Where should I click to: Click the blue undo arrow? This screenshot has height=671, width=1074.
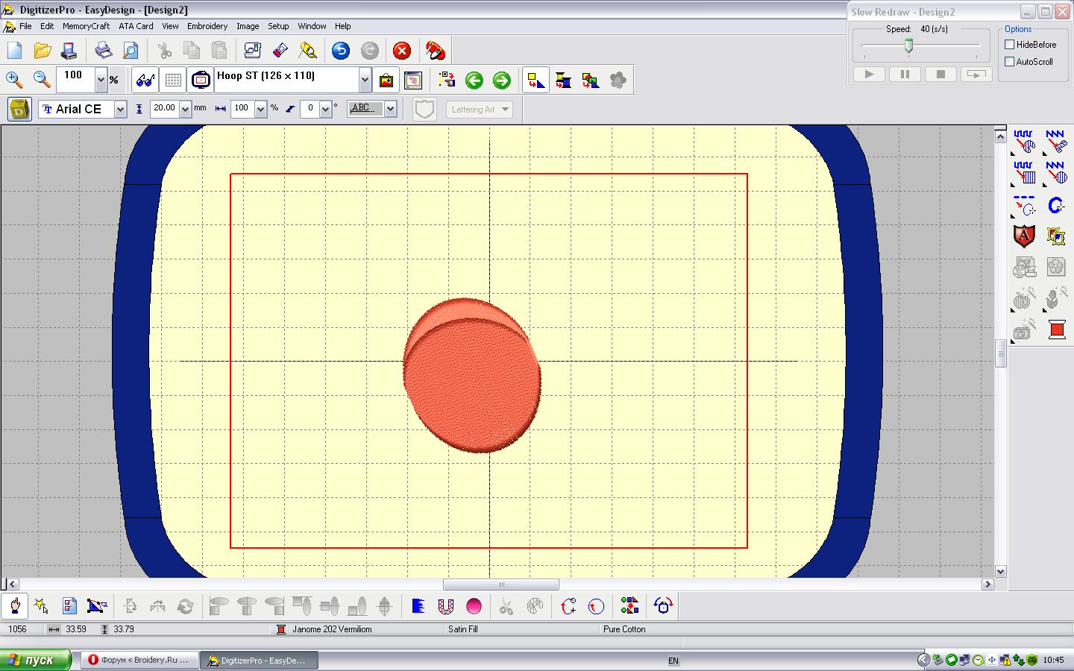coord(340,51)
